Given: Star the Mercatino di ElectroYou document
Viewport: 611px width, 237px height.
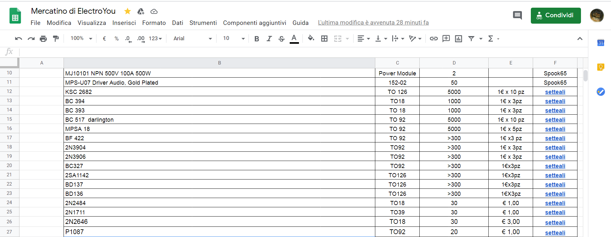Looking at the screenshot, I should point(127,11).
